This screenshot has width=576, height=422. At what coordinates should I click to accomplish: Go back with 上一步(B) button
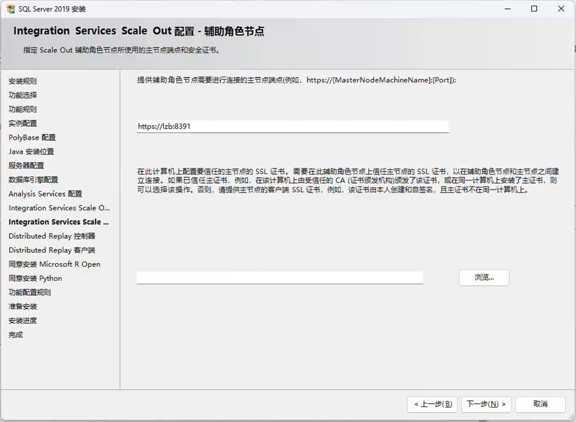tap(433, 405)
